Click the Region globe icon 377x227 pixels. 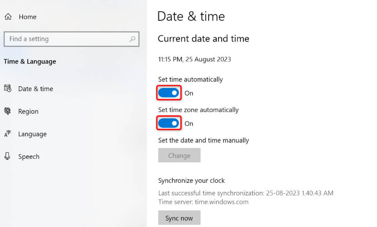pyautogui.click(x=8, y=111)
